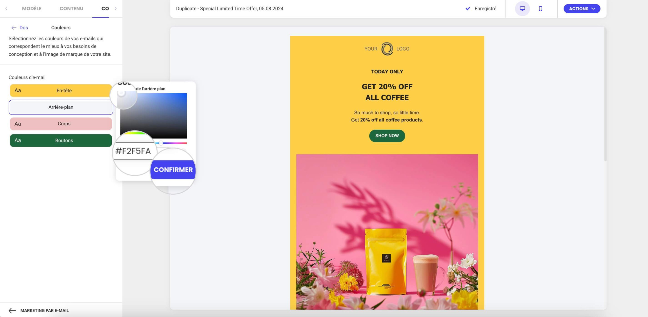Select the Arrière-plan color option

[x=61, y=107]
